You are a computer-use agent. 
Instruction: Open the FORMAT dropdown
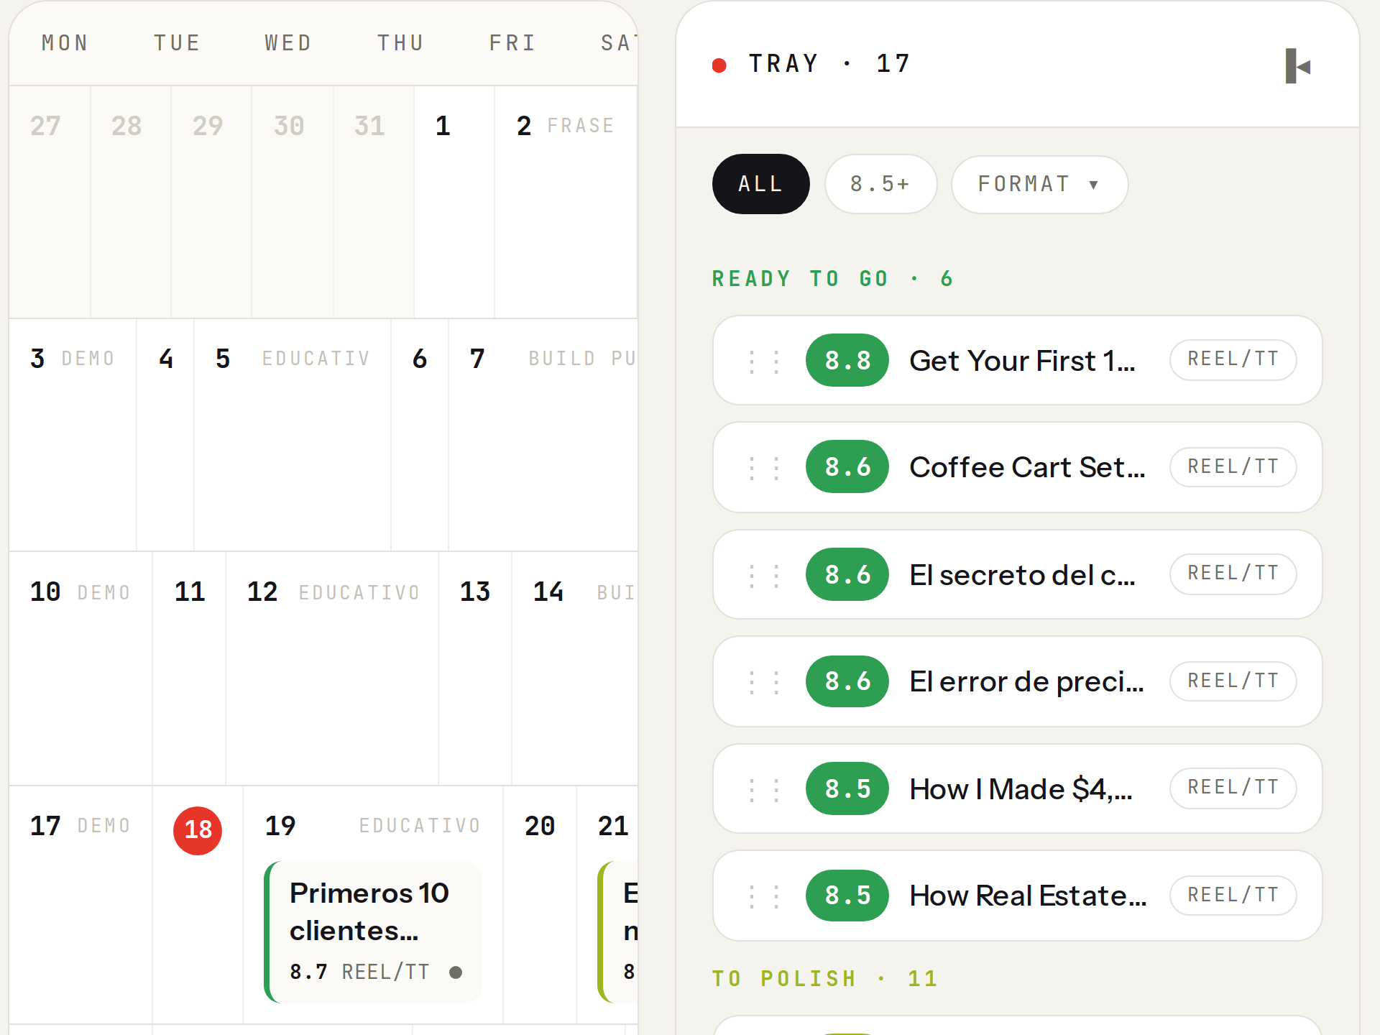pyautogui.click(x=1039, y=184)
